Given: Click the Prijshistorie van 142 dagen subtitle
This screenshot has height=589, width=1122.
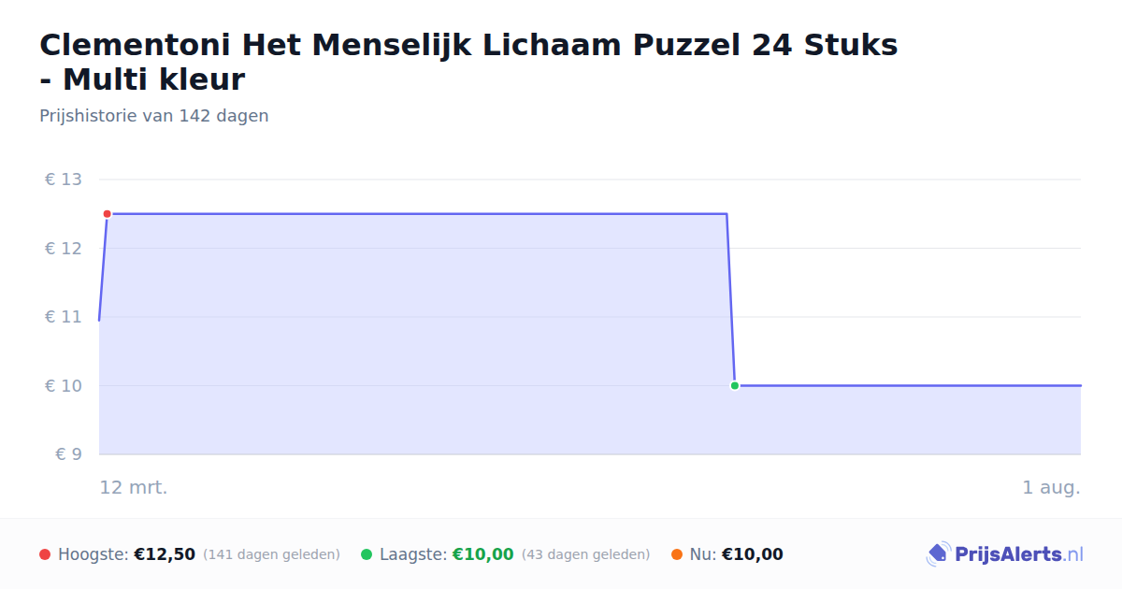Looking at the screenshot, I should pos(154,116).
